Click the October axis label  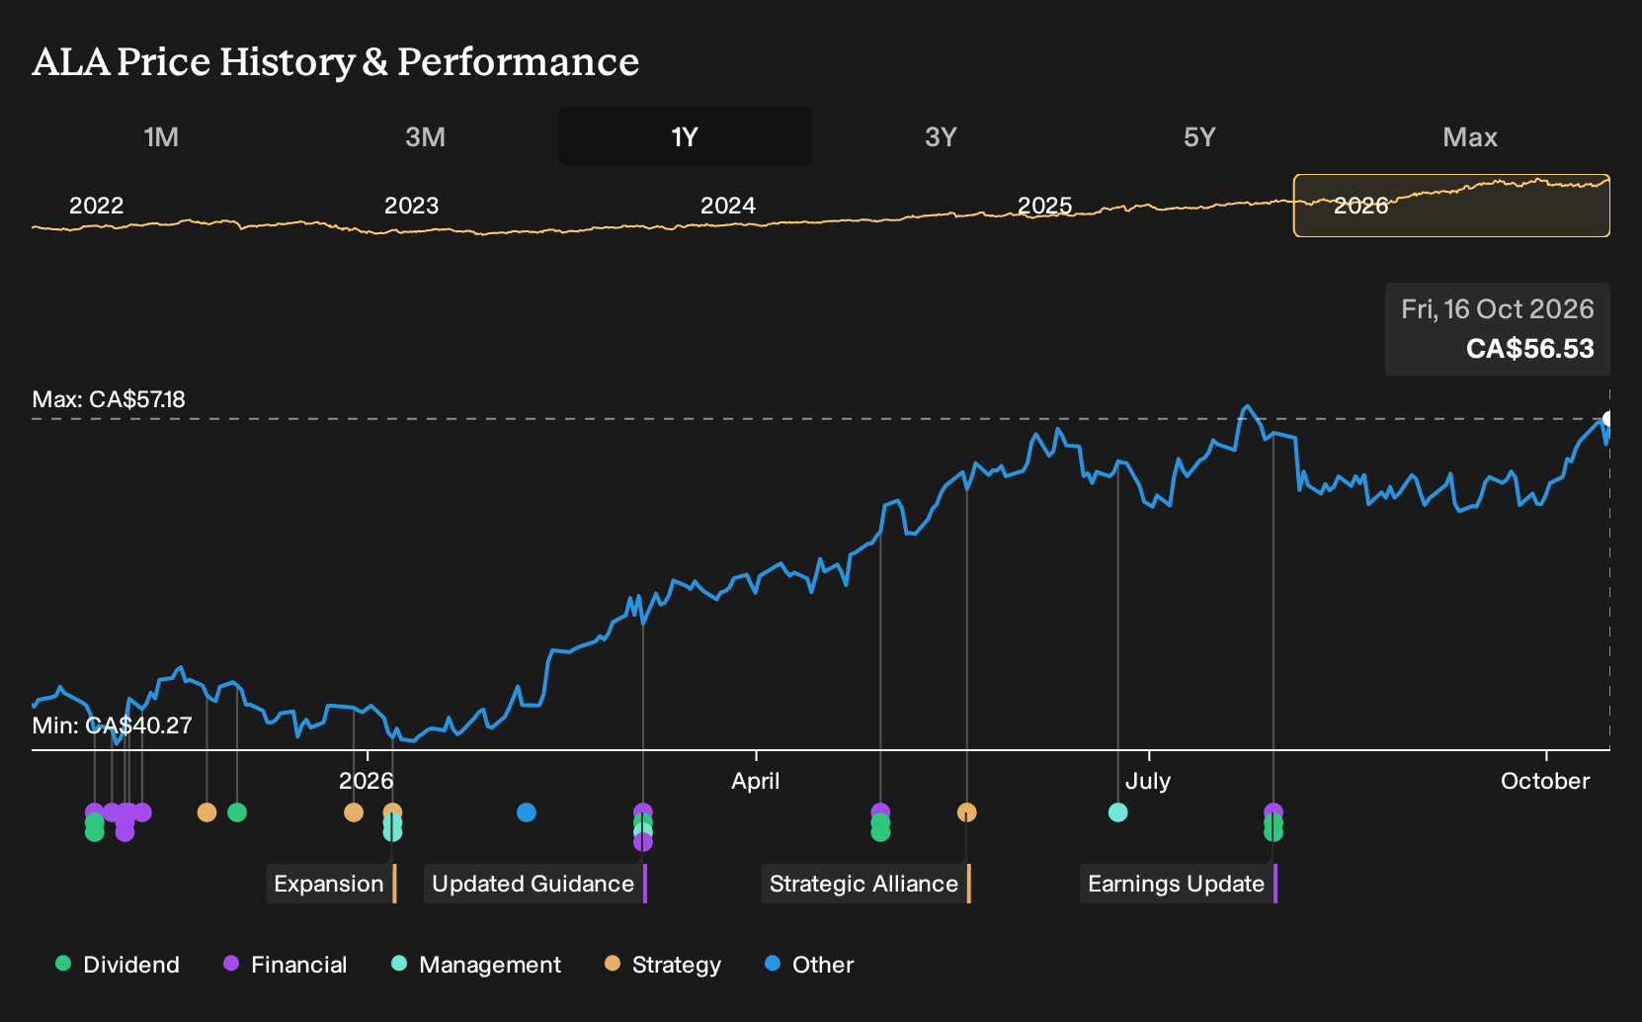point(1545,781)
